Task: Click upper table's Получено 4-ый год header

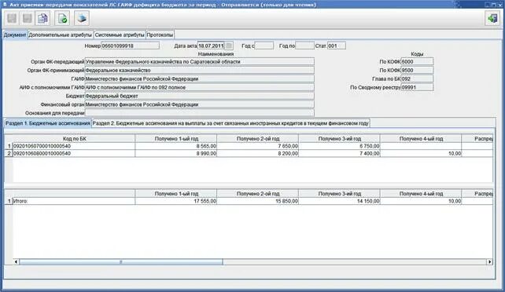Action: click(421, 139)
